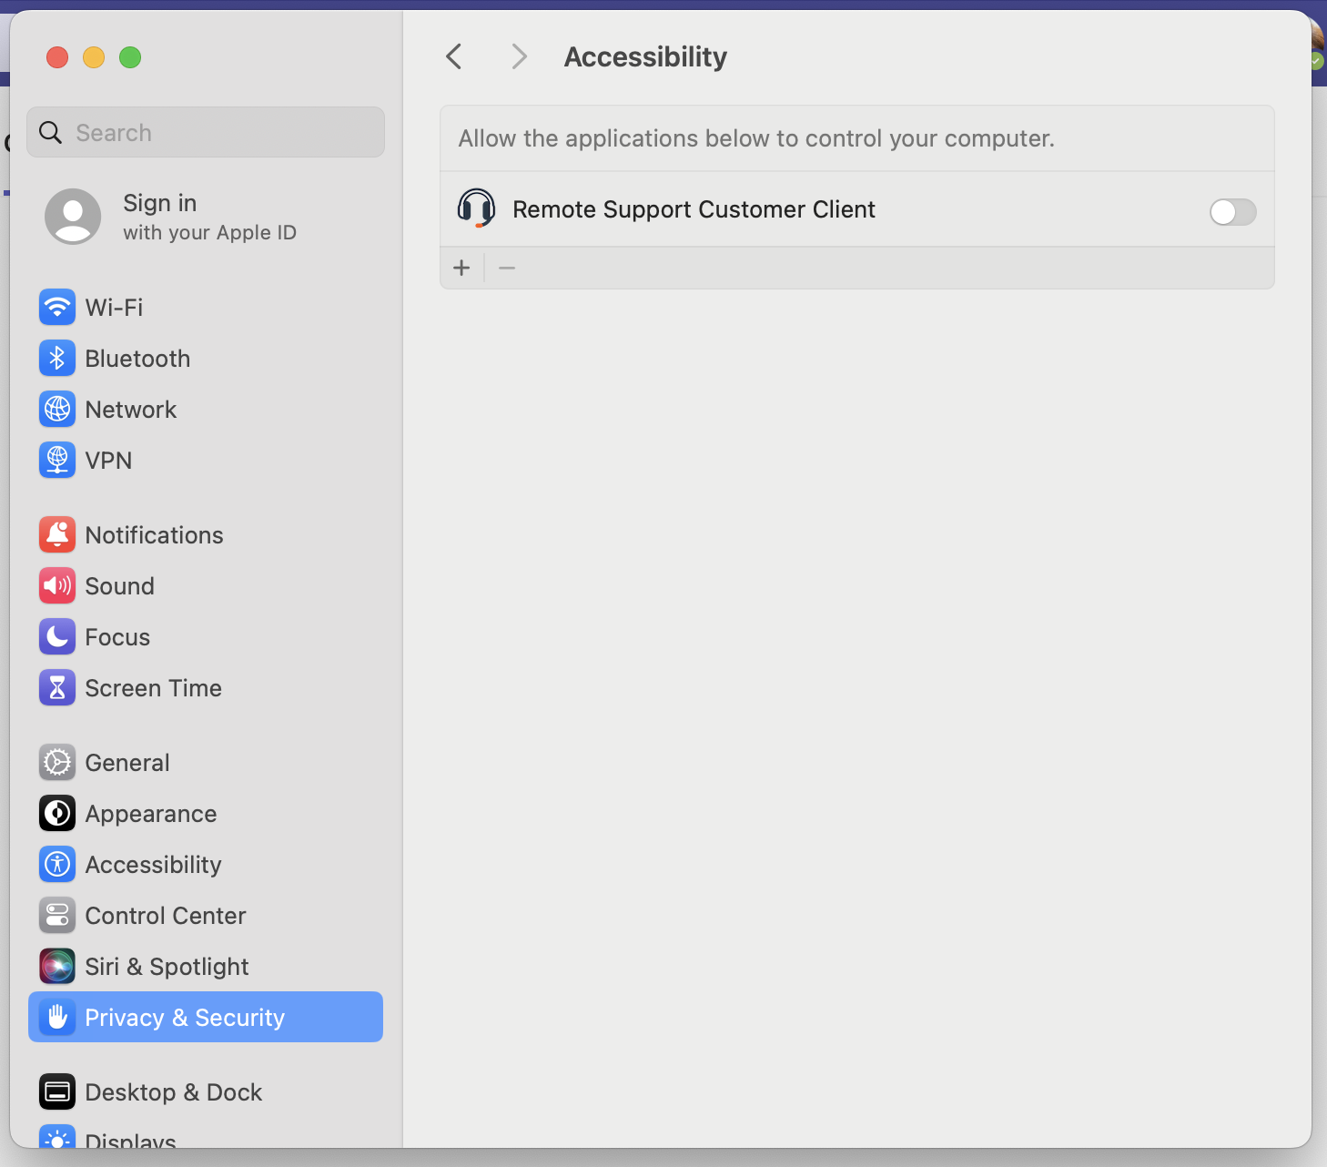Image resolution: width=1327 pixels, height=1167 pixels.
Task: Open Focus moon icon
Action: [57, 637]
